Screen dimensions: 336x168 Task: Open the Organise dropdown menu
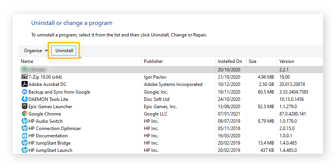[35, 51]
